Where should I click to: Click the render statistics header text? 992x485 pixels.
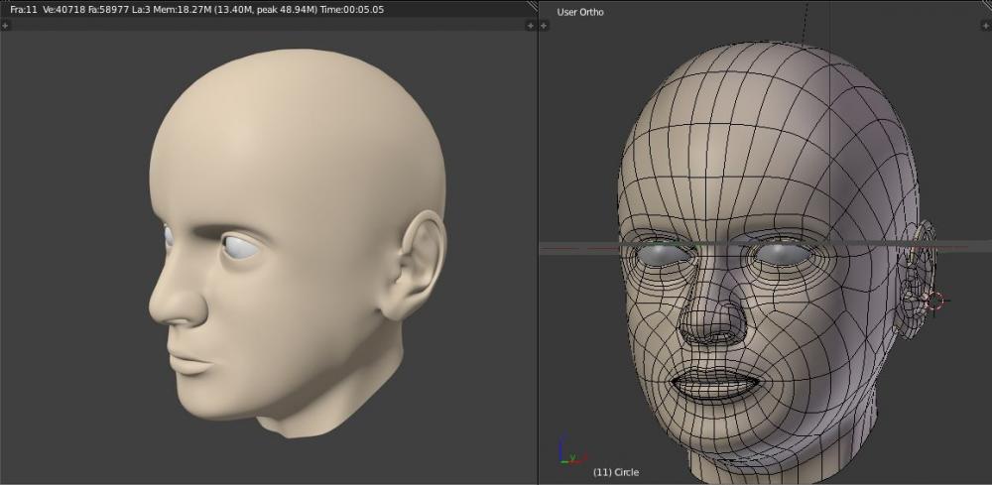click(196, 9)
